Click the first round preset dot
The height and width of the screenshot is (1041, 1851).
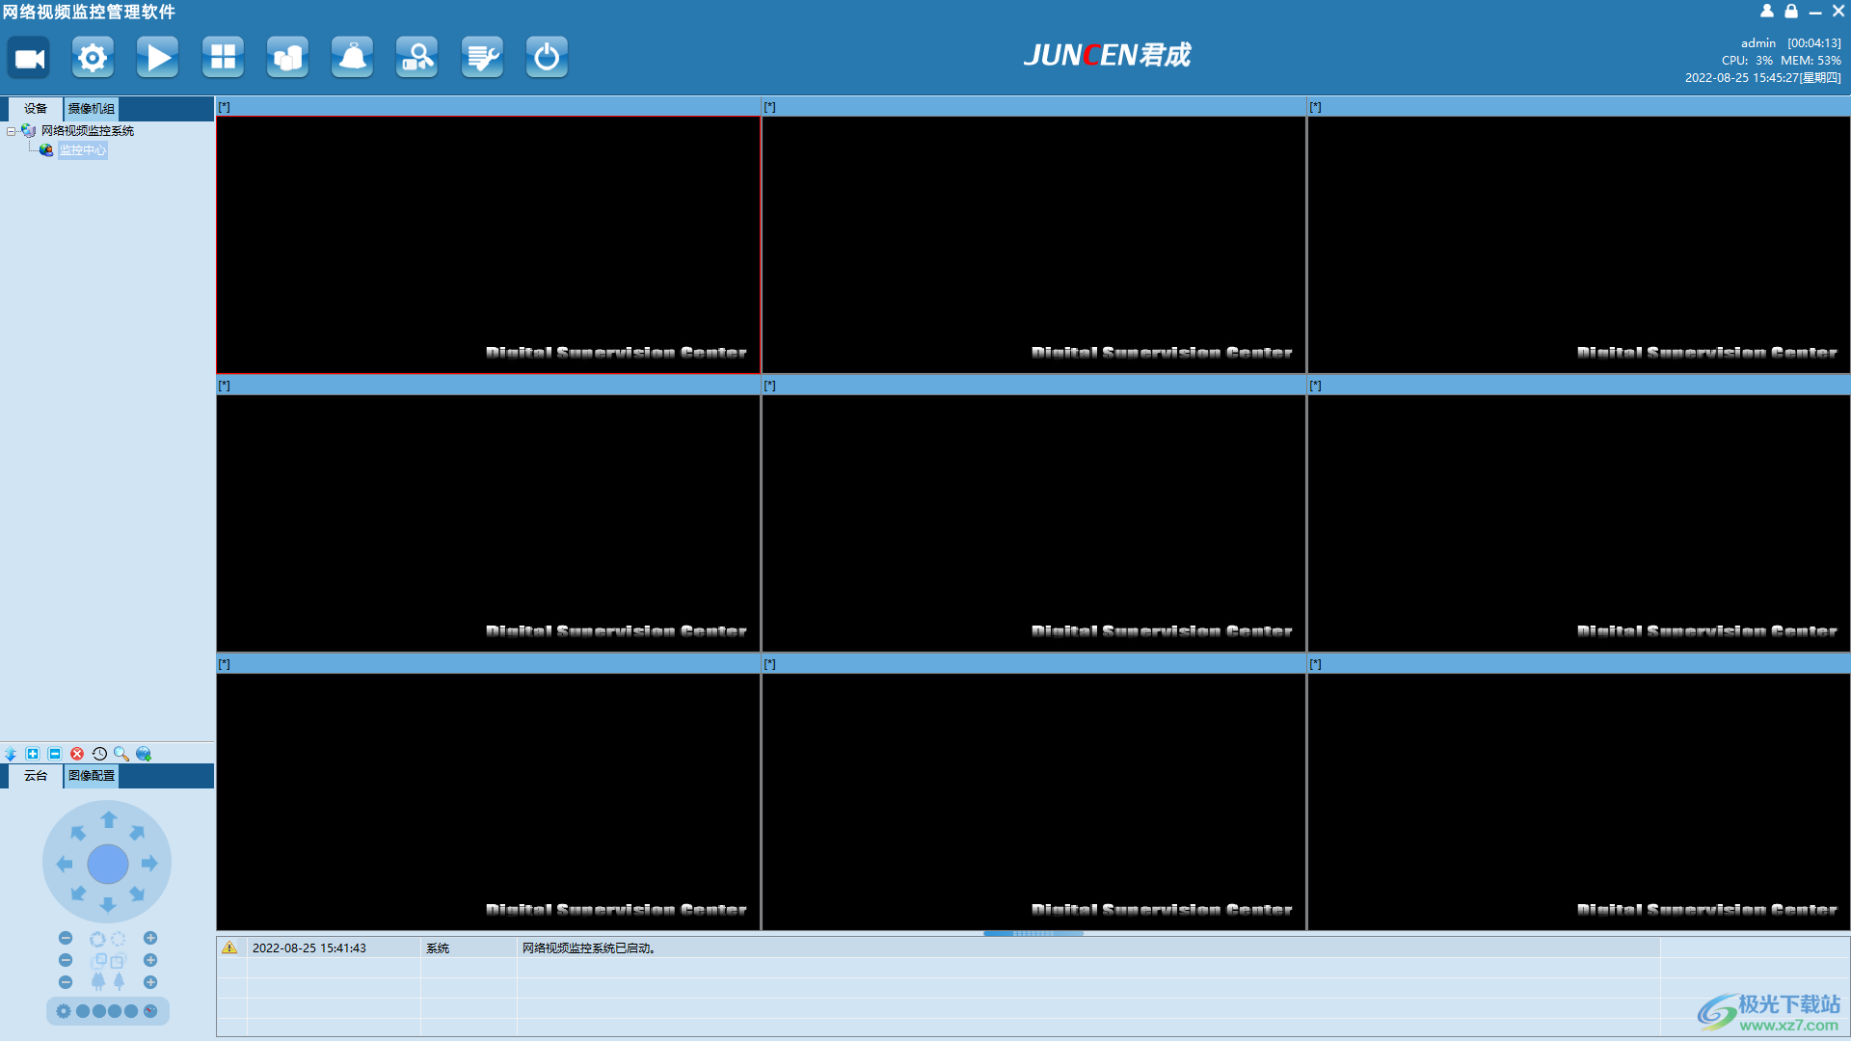pos(83,1011)
